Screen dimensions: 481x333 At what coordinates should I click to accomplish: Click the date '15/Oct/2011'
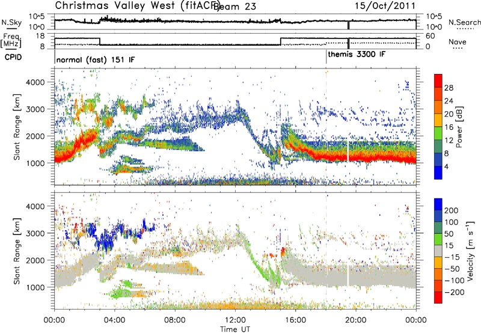[x=385, y=6]
